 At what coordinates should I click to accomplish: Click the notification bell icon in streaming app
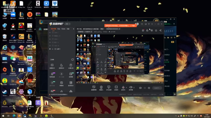point(156,30)
